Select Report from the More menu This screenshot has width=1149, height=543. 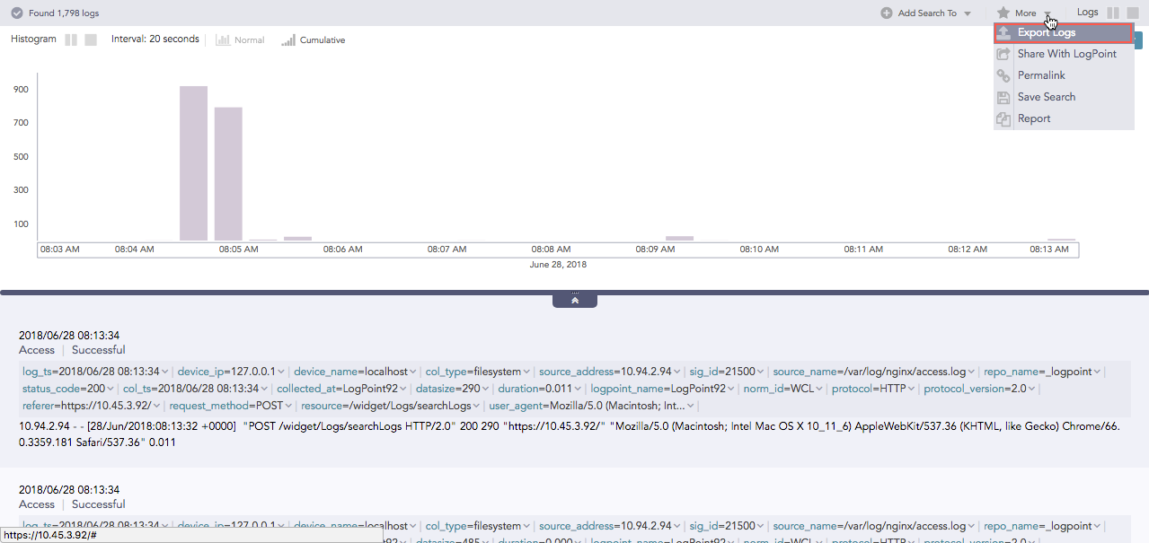[1033, 118]
